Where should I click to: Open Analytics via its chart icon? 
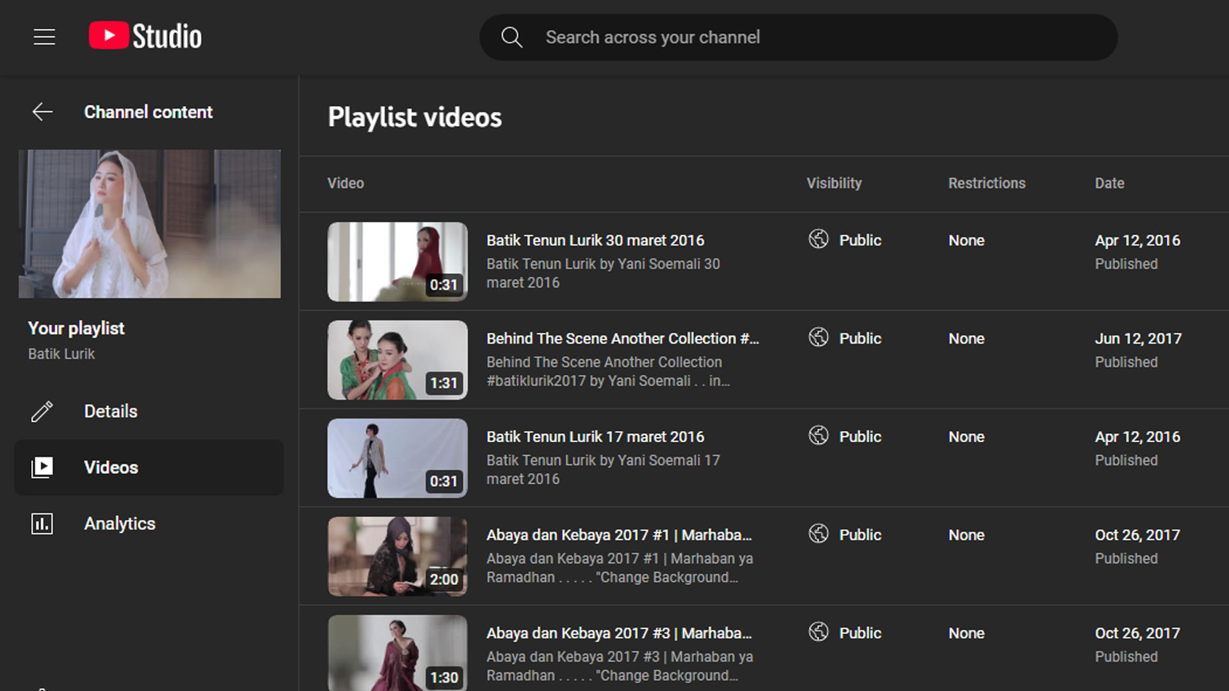click(42, 523)
